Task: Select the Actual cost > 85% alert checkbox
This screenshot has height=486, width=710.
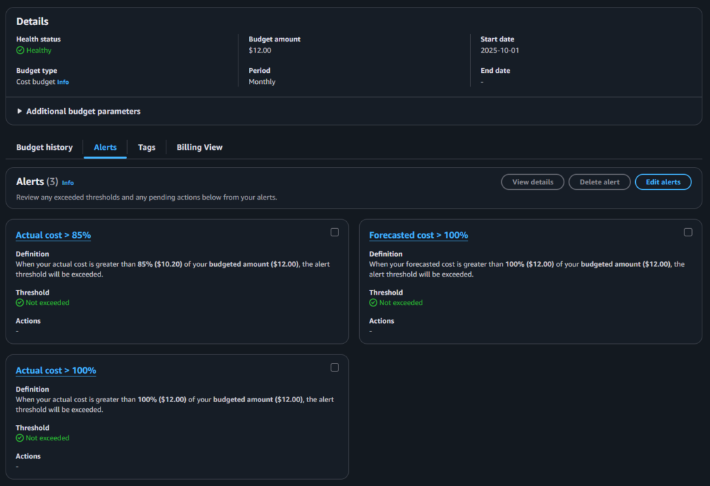Action: pos(335,232)
